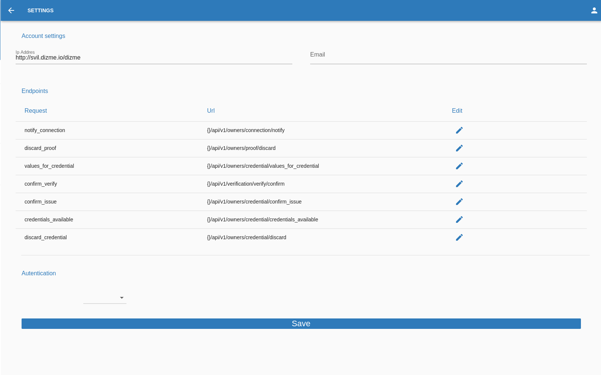This screenshot has width=601, height=375.
Task: Click the Url column header
Action: pos(211,110)
